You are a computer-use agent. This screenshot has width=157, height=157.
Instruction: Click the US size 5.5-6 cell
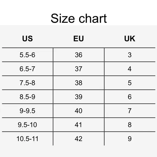click(27, 55)
